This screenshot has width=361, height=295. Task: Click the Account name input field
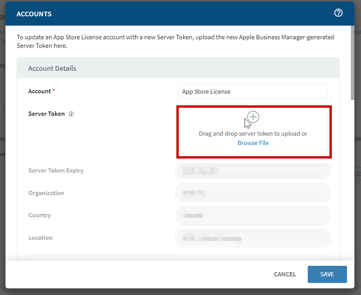253,91
